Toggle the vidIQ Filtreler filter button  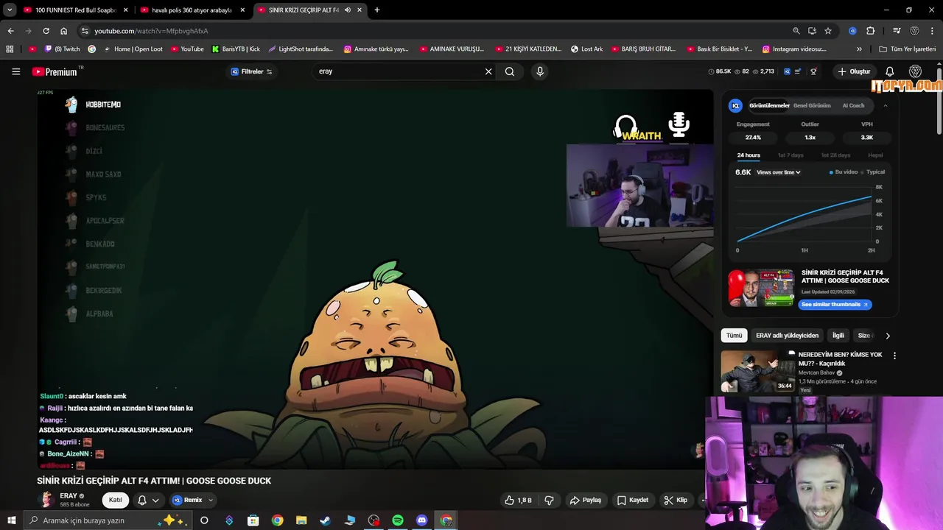pyautogui.click(x=251, y=71)
